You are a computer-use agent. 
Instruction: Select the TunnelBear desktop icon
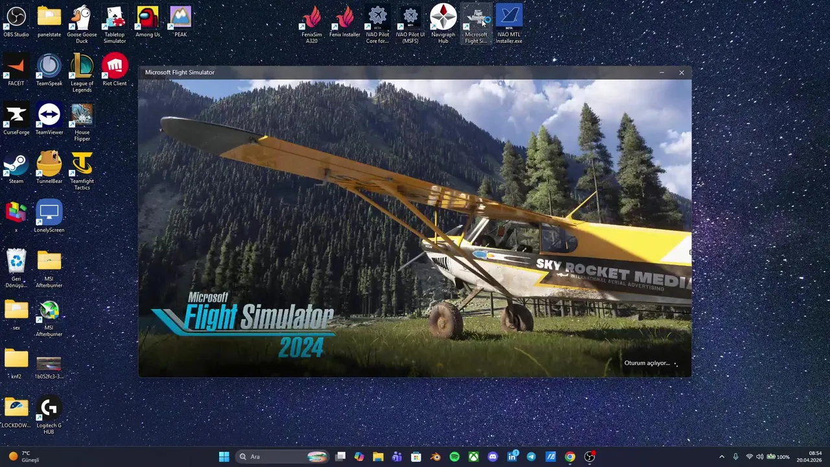(49, 167)
